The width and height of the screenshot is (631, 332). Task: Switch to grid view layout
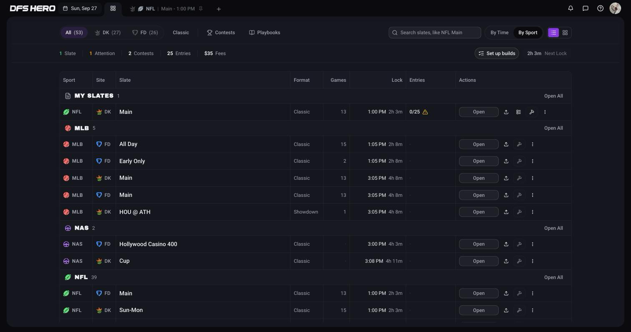565,33
